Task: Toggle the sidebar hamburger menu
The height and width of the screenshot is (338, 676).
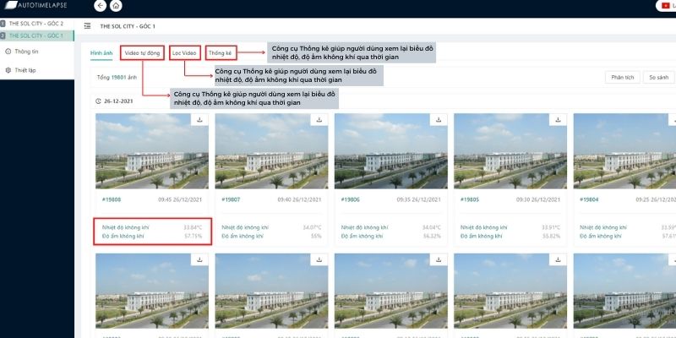Action: [87, 26]
